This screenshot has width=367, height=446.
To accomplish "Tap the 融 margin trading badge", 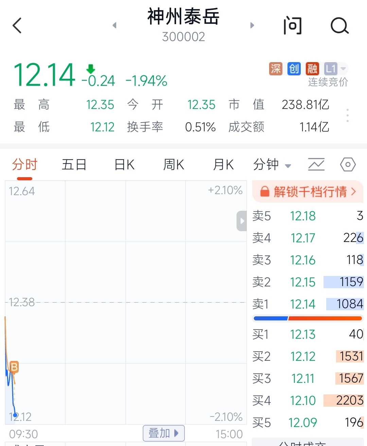I will (312, 69).
